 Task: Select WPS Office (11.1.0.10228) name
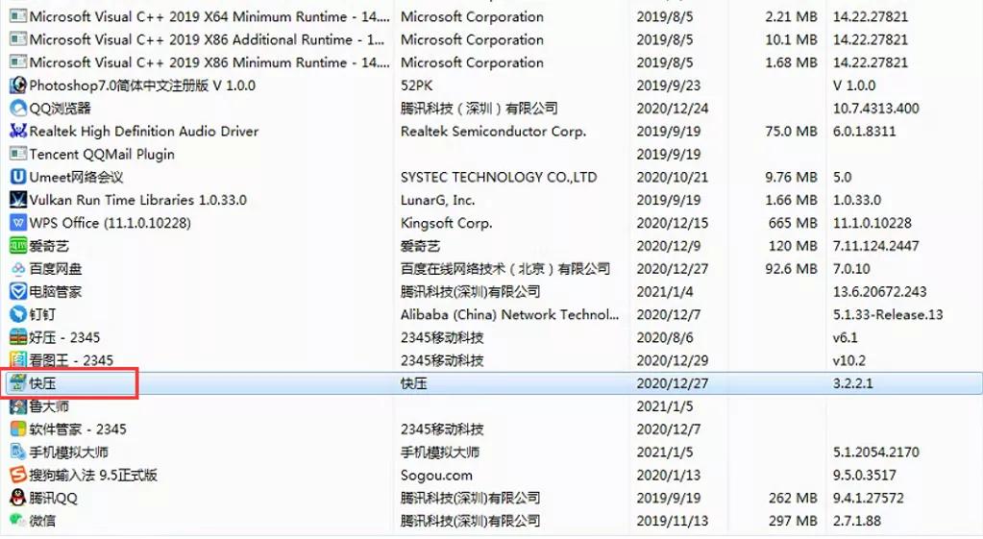point(111,223)
